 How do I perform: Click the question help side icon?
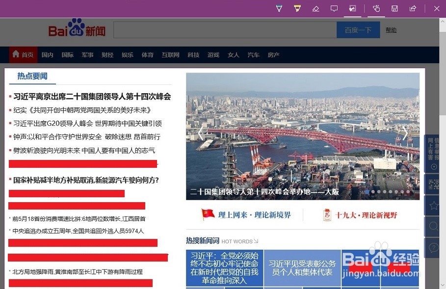[x=433, y=248]
